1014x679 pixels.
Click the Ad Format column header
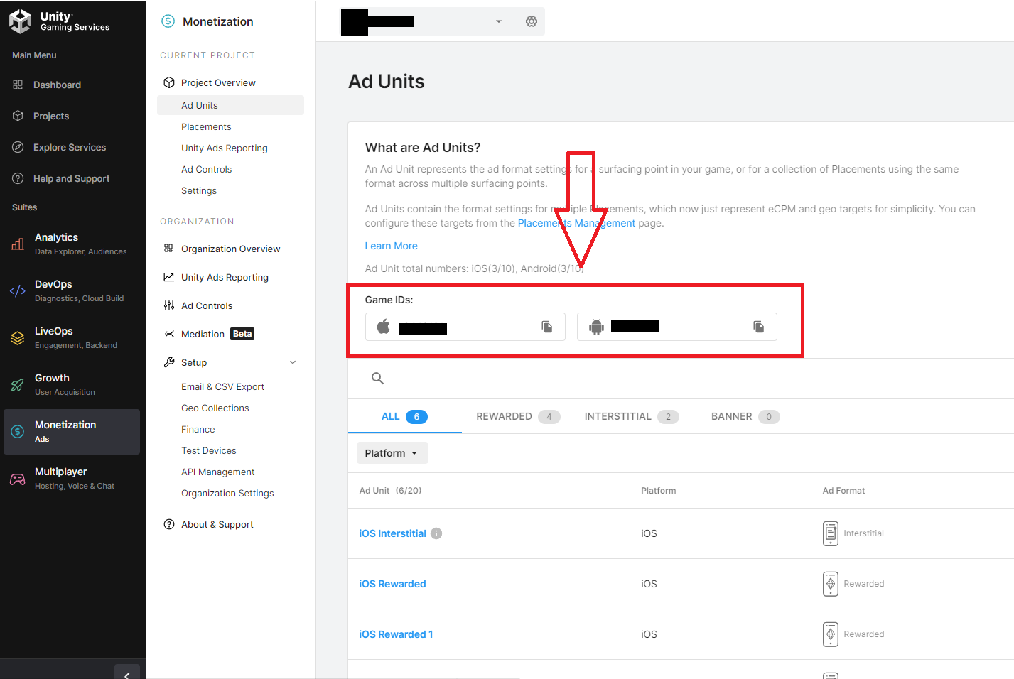click(843, 491)
